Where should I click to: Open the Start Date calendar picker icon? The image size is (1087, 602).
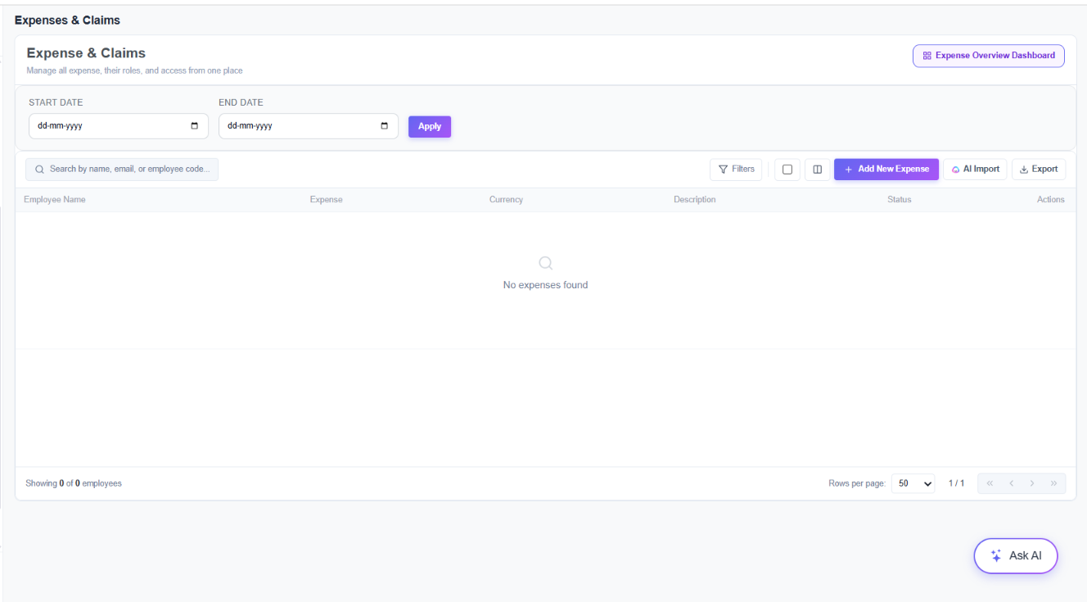(x=194, y=126)
